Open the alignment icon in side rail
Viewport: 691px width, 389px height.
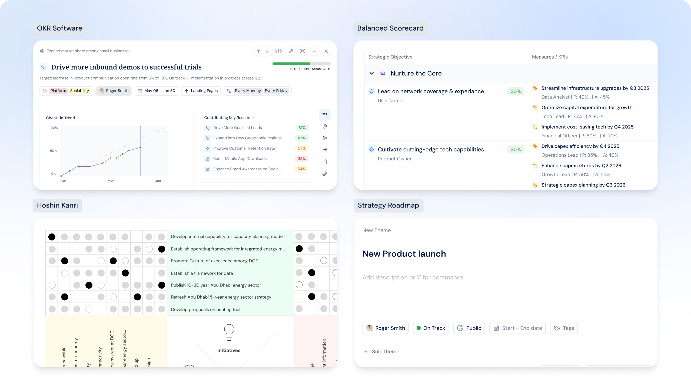click(325, 138)
